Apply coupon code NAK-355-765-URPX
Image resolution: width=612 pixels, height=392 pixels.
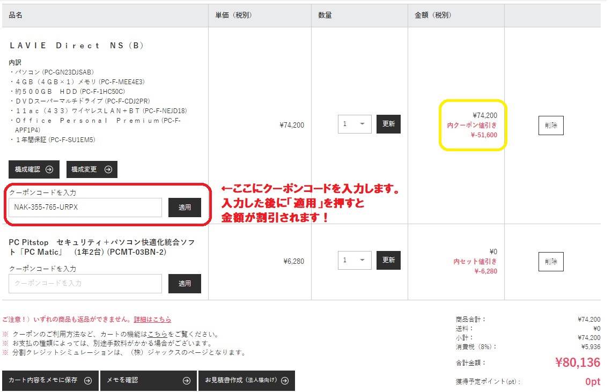(185, 208)
